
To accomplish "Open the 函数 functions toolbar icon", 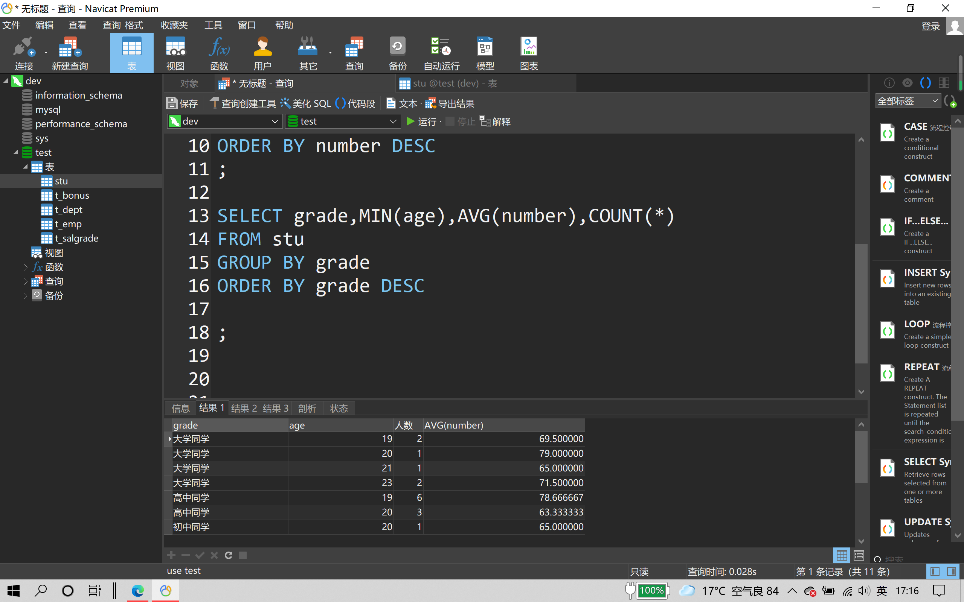I will click(x=219, y=54).
